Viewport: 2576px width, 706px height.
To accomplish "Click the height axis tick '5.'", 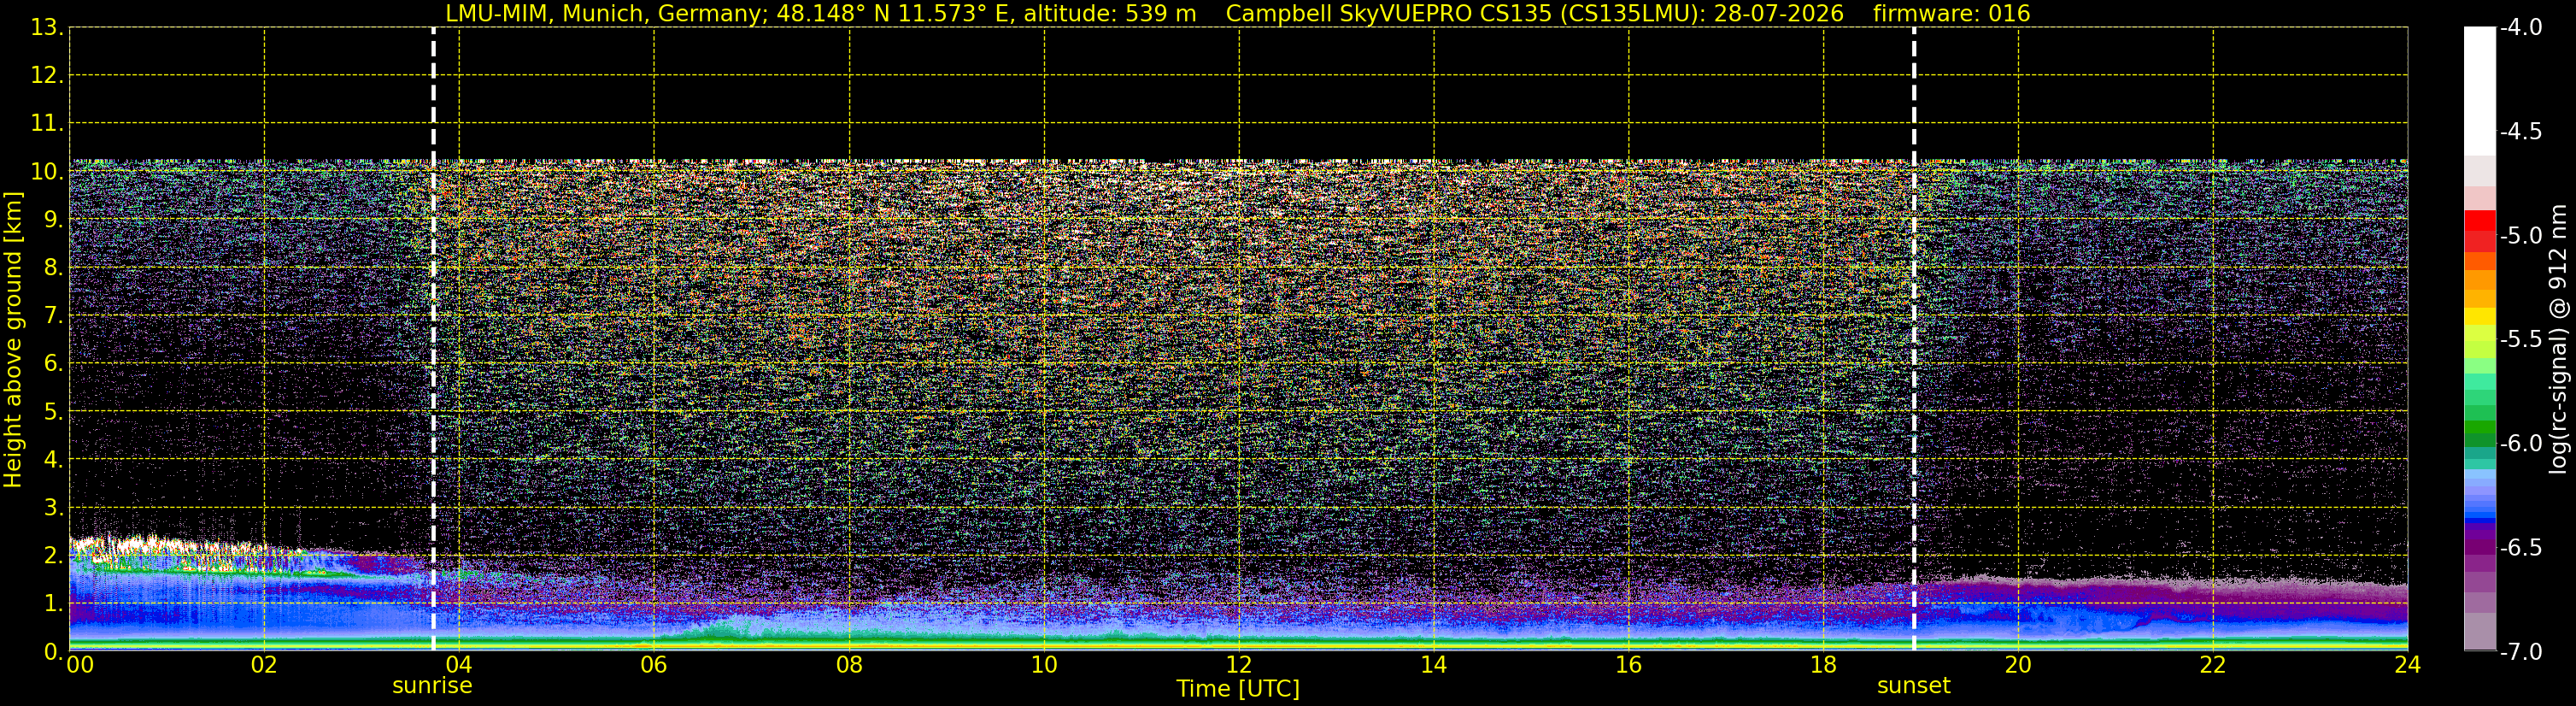I will click(53, 411).
